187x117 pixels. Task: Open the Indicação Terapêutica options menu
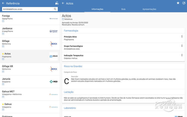tap(182, 55)
